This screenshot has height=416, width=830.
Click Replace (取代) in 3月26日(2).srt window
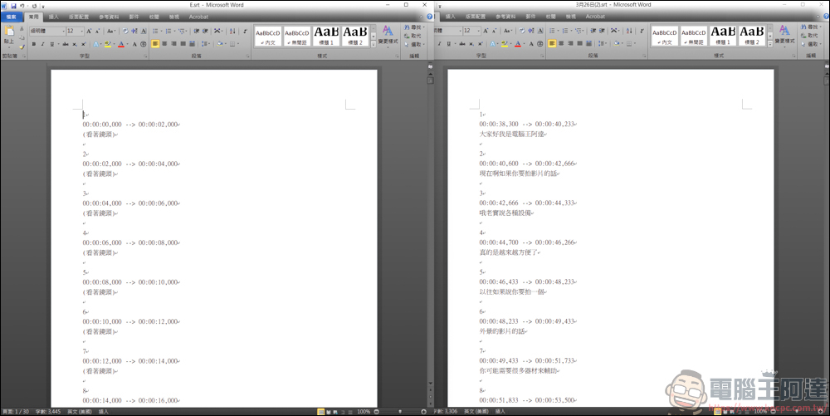point(809,36)
